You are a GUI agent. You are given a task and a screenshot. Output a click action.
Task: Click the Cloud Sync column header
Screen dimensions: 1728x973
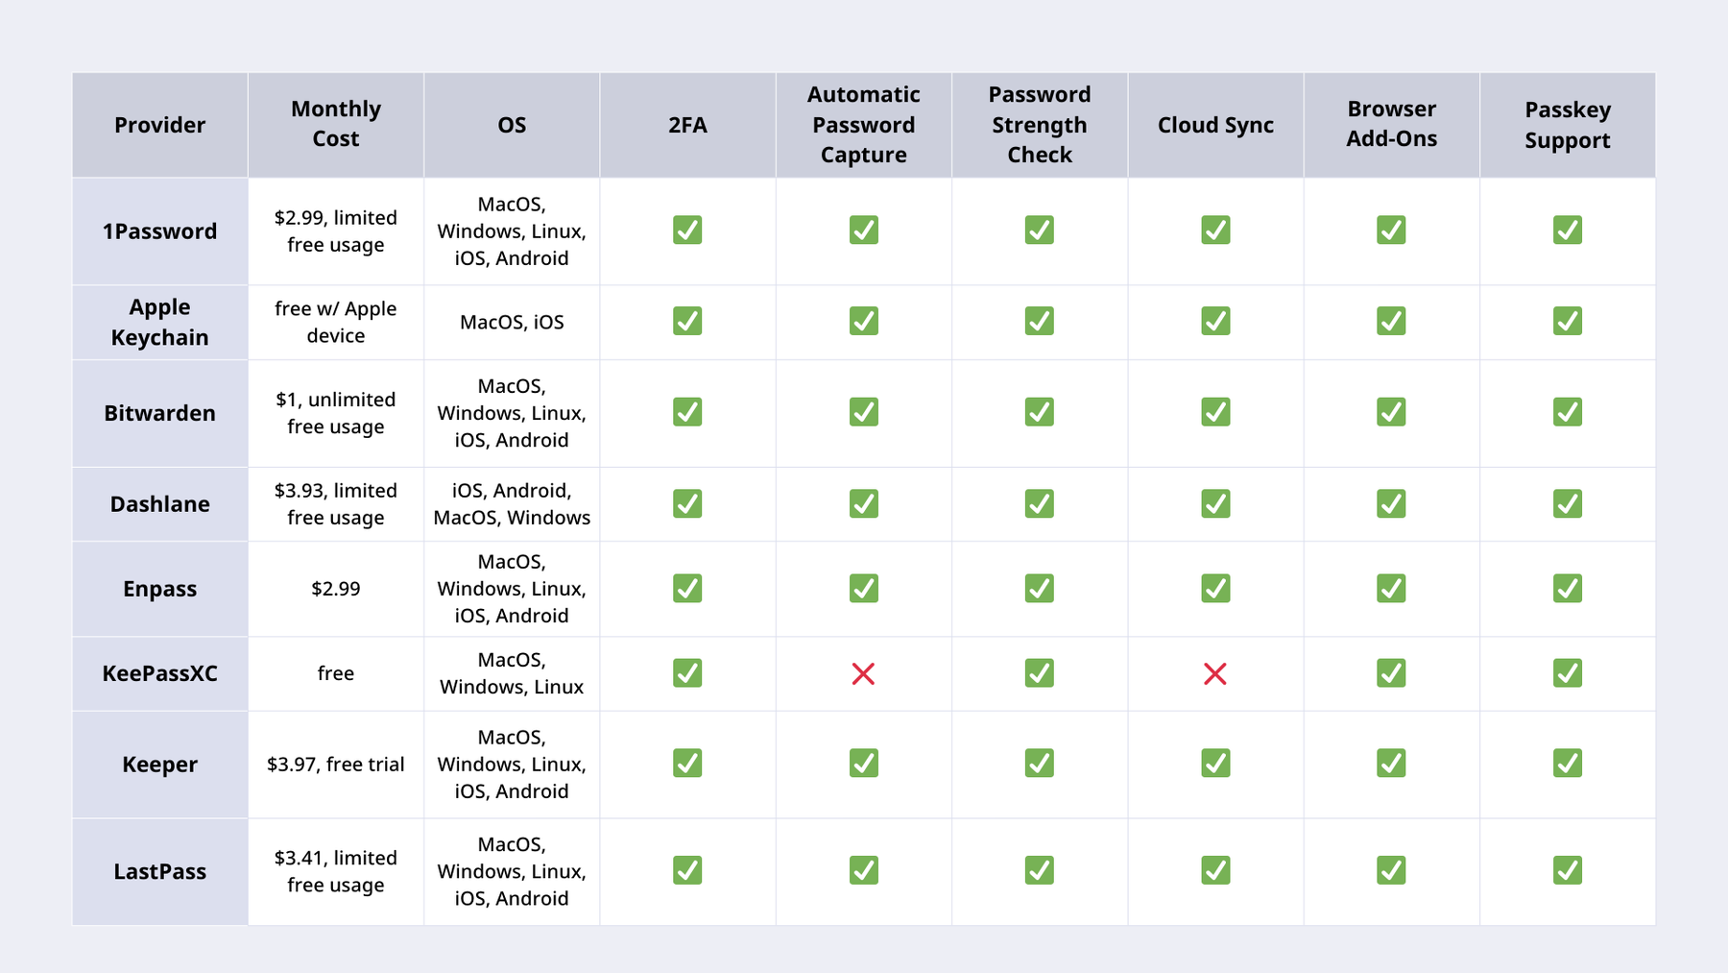pos(1215,125)
